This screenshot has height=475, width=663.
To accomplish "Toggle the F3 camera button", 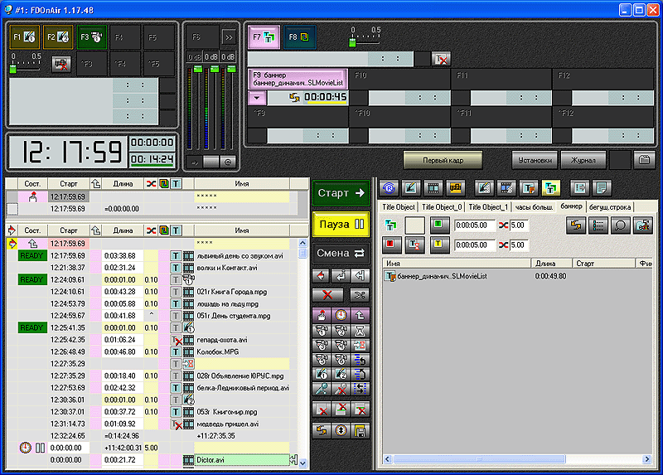I will [92, 37].
